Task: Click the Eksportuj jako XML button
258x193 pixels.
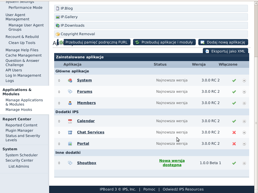Action: pos(225,51)
